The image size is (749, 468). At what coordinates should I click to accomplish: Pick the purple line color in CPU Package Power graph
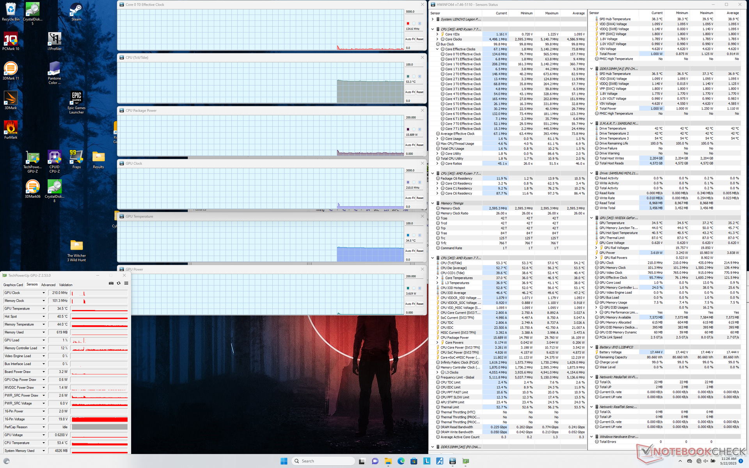pos(408,129)
